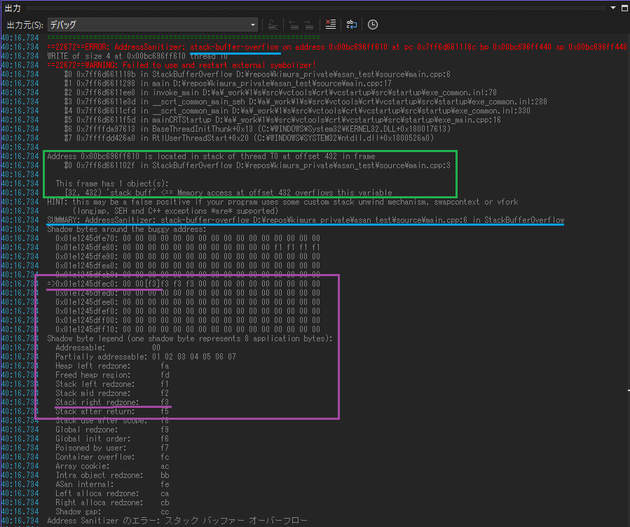Click 'Heap left redzone: fa' legend line
Viewport: 630px width, 527px height.
coord(112,366)
